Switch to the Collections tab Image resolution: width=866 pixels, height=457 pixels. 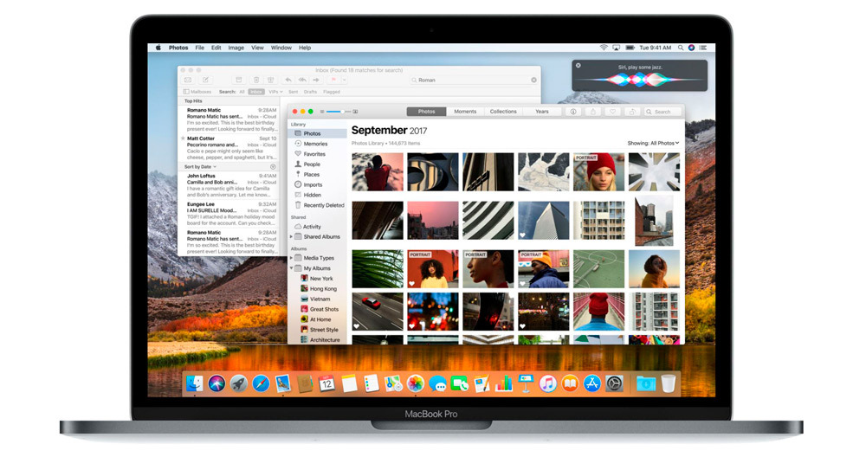[503, 112]
